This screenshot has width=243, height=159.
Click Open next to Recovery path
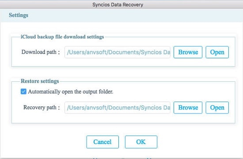click(x=217, y=108)
